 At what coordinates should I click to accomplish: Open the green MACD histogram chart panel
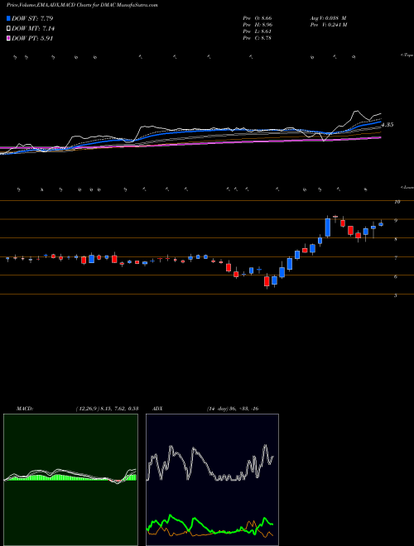(x=70, y=480)
